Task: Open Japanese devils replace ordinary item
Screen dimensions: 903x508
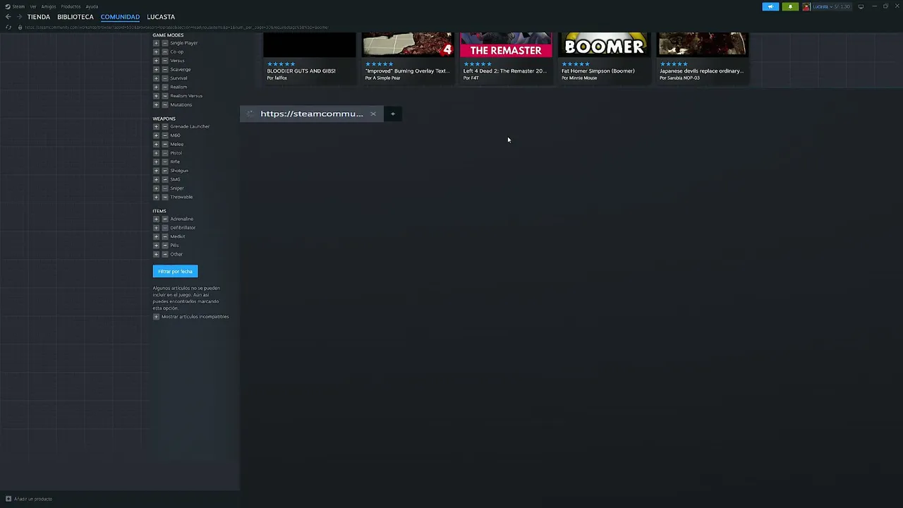Action: [x=701, y=71]
